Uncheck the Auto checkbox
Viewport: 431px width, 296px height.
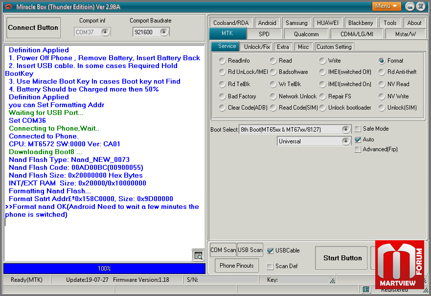(x=358, y=139)
